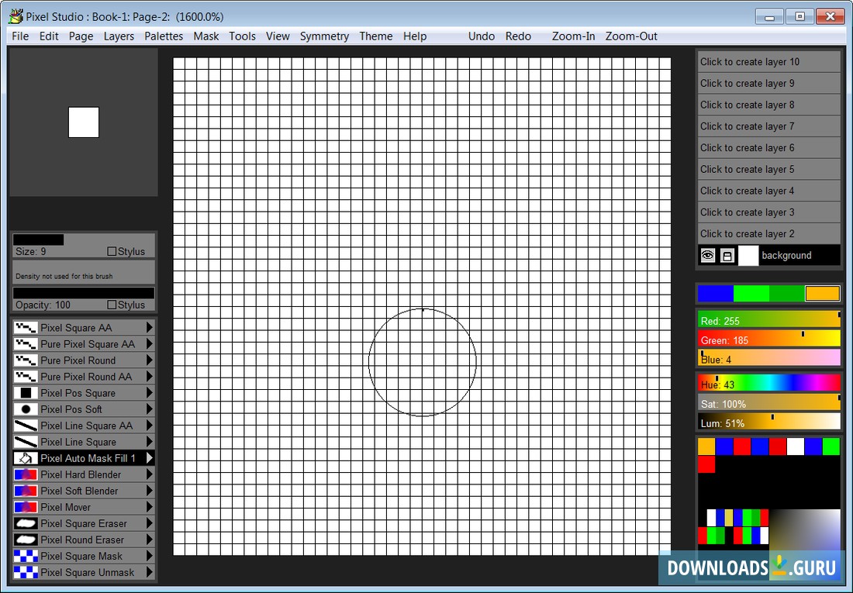Select the current orange color swatch
The height and width of the screenshot is (593, 853).
click(822, 294)
